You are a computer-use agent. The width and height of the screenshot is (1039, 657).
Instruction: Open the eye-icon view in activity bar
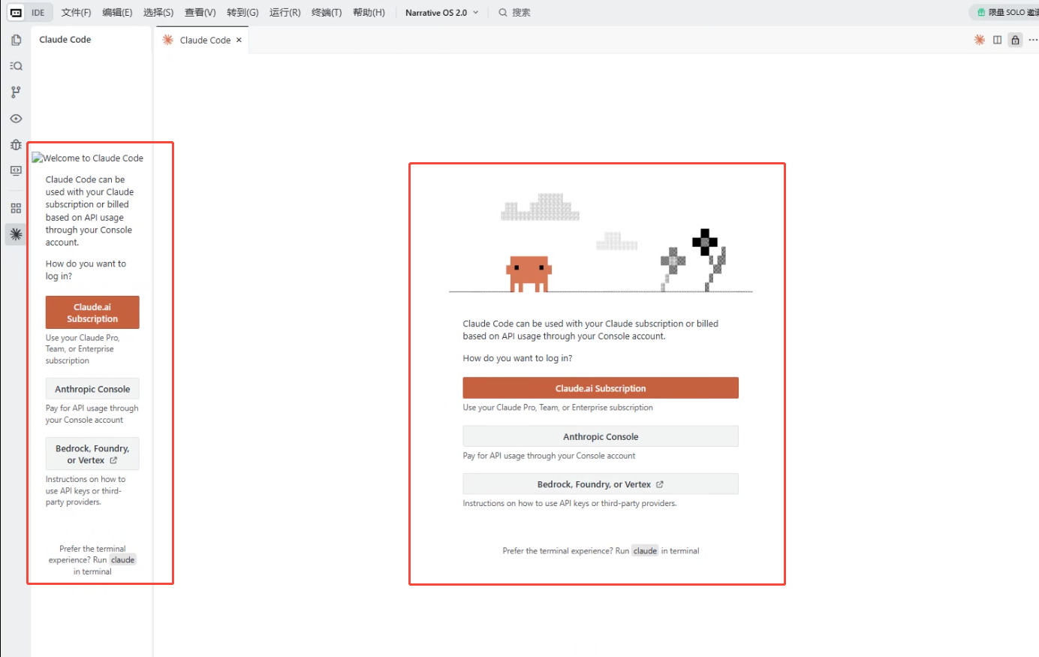tap(16, 119)
